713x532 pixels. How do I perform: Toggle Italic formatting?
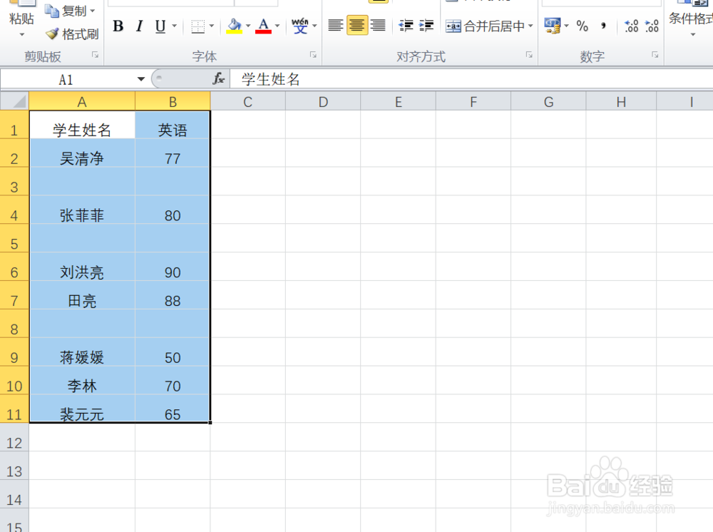click(140, 26)
